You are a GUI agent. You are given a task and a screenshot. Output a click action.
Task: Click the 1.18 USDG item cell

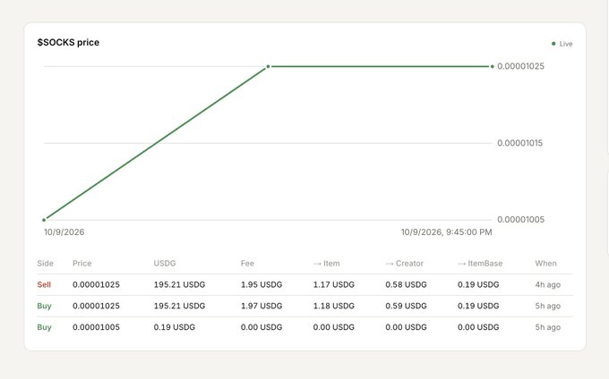(334, 306)
